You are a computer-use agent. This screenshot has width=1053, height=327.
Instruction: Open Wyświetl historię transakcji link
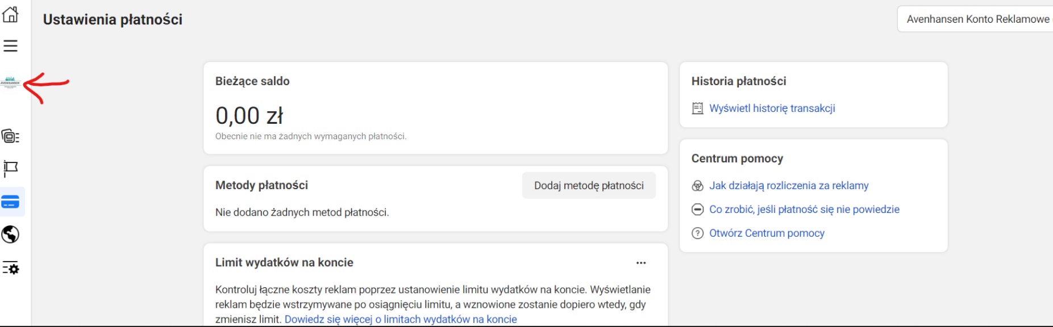click(x=772, y=108)
